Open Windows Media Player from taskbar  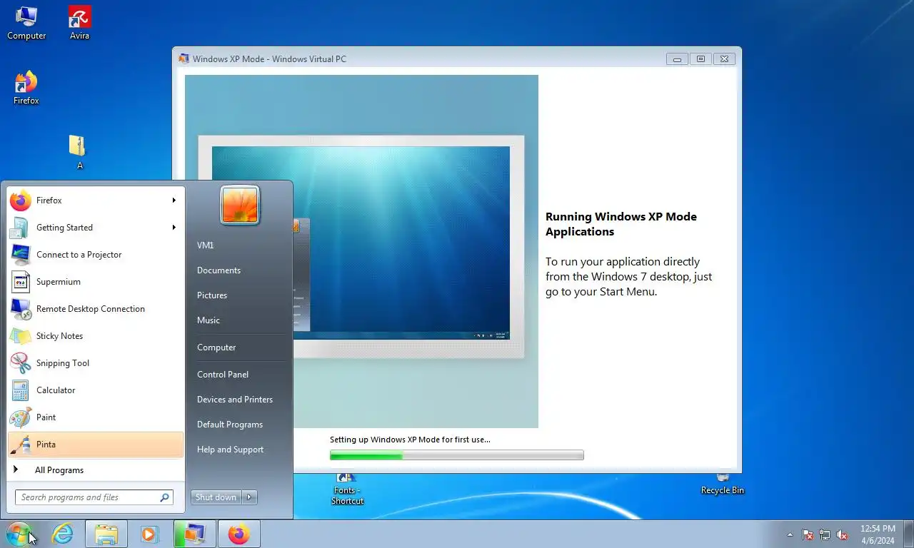pyautogui.click(x=149, y=534)
